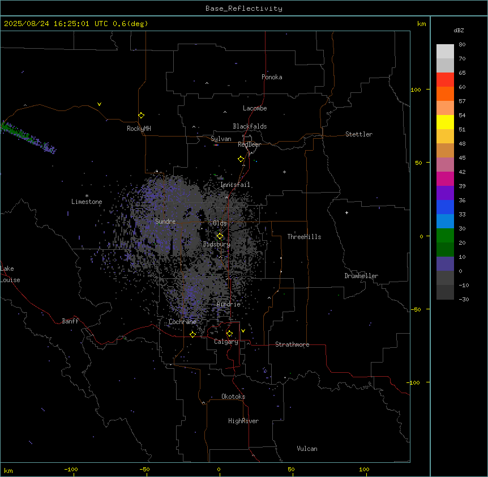Click the slate purple swatch above 0 dBZ
Image resolution: width=488 pixels, height=477 pixels.
pos(445,264)
